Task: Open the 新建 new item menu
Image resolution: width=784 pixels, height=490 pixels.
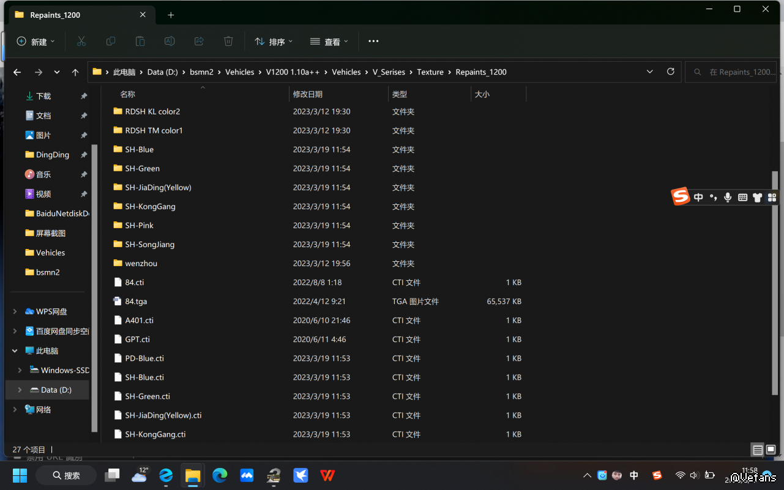Action: [x=35, y=42]
